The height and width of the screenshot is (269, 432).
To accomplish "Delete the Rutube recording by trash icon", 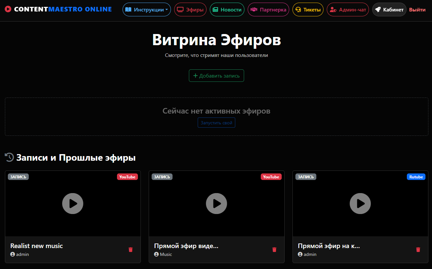I will tap(418, 250).
